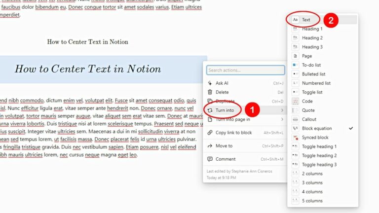Turn block into a Page
Viewport: 379px width, 213px height.
[323, 56]
